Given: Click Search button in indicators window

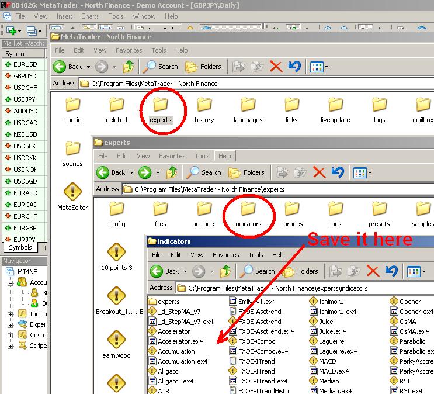Looking at the screenshot, I should tap(257, 271).
